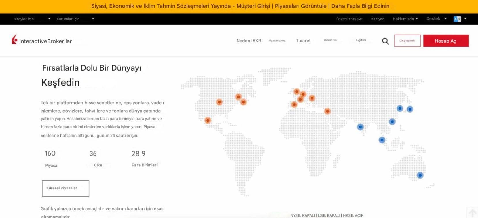This screenshot has width=478, height=218.
Task: Click Piyasaları Görüntüle in the banner
Action: (301, 6)
